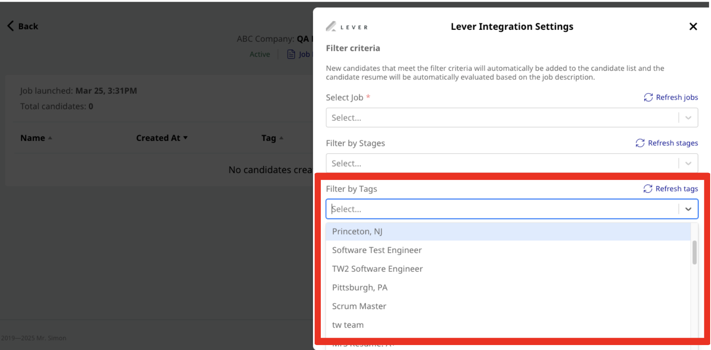Viewport: 711px width, 350px height.
Task: Click the refresh icon next to Refresh tags
Action: point(648,189)
